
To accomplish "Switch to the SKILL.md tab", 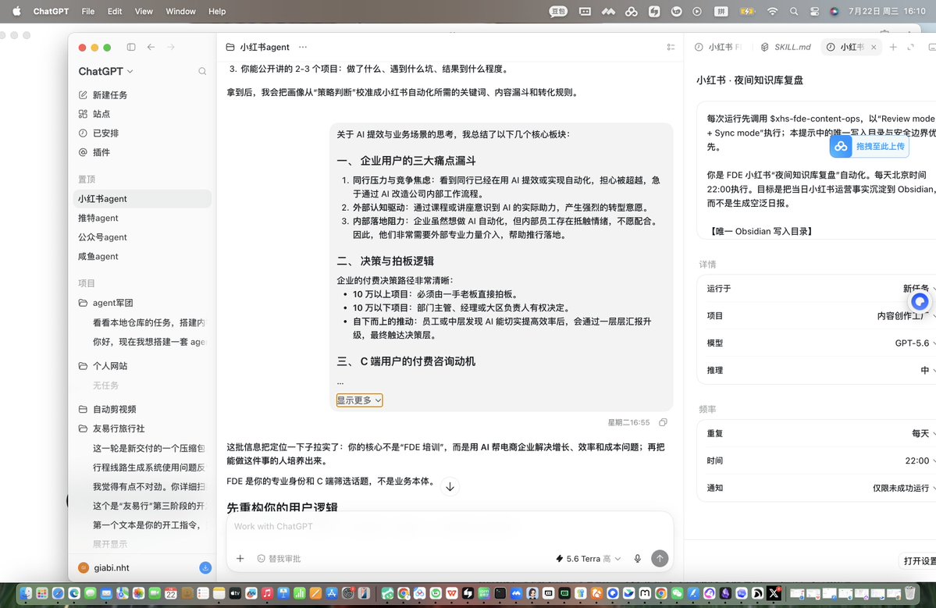I will coord(785,47).
